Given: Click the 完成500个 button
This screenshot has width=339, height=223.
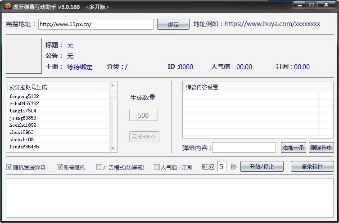Looking at the screenshot, I should tap(144, 137).
